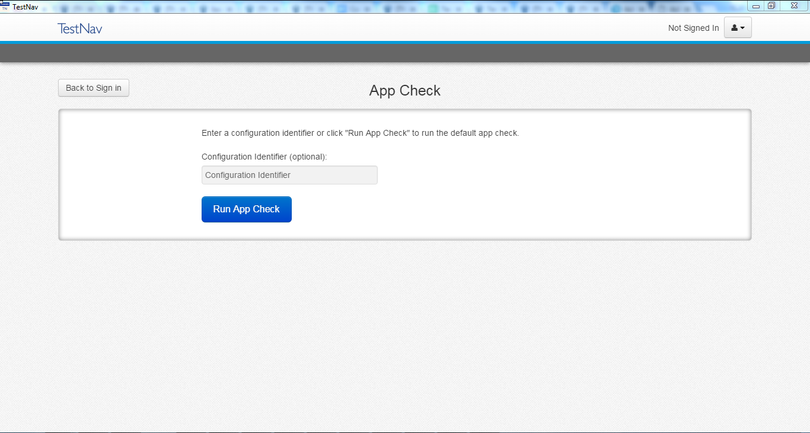Close the TestNav window

(x=793, y=5)
